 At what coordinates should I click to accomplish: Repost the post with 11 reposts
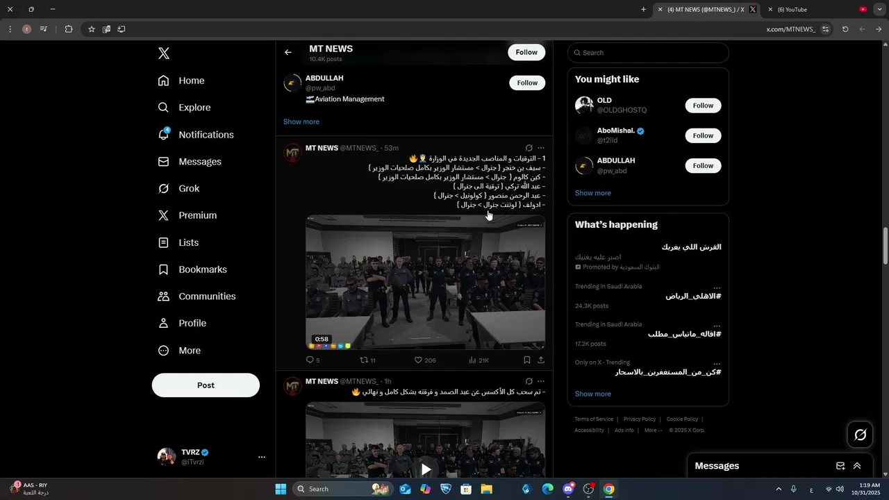click(x=367, y=360)
